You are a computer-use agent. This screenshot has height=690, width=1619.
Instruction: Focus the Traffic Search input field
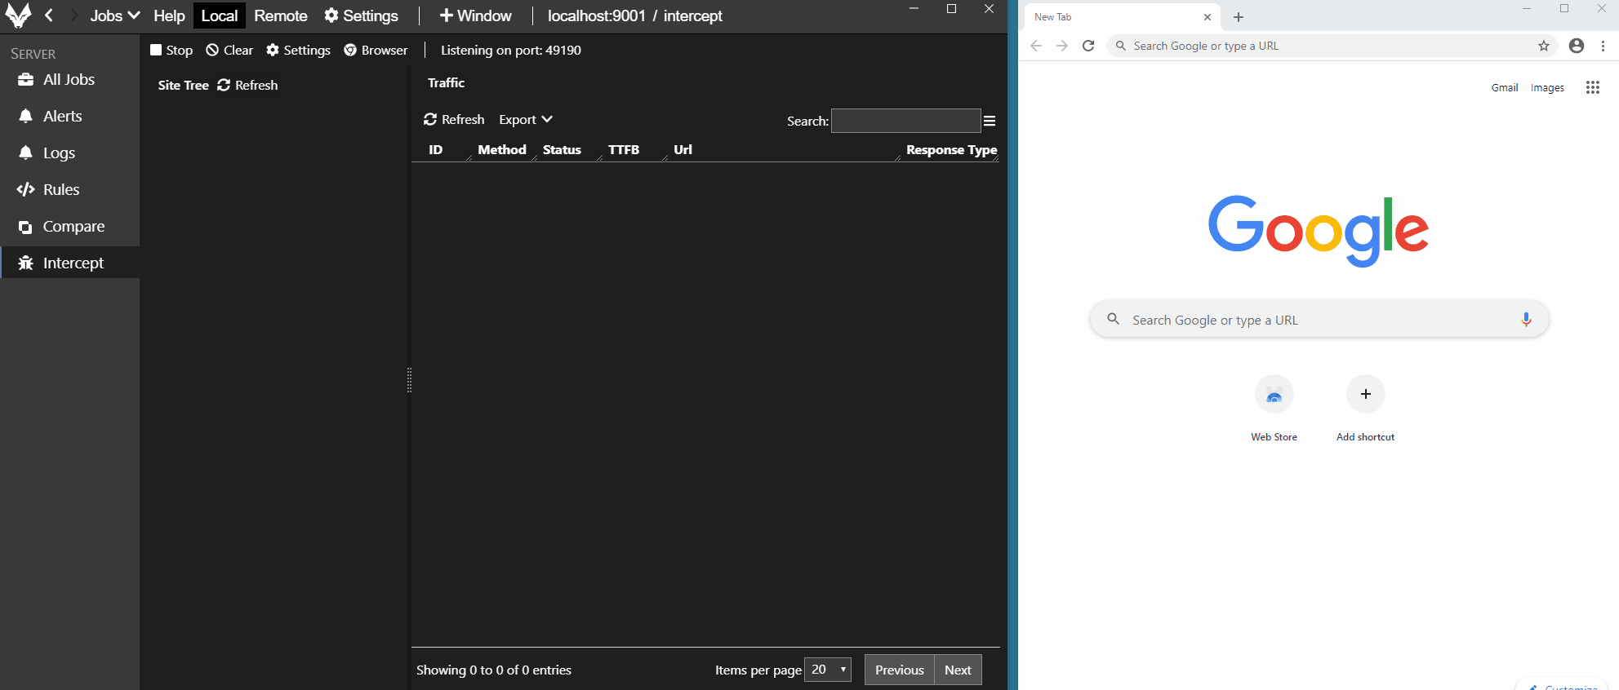905,122
